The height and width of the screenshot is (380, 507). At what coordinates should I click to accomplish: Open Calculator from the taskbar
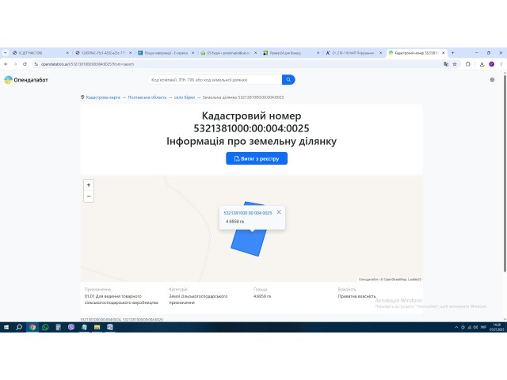tap(58, 327)
